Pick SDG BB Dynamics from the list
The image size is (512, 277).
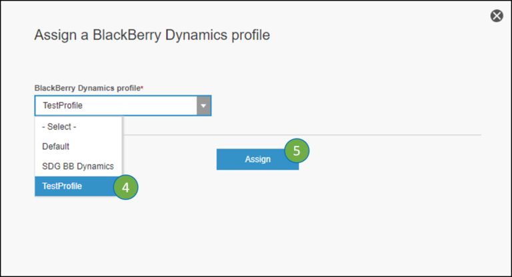pyautogui.click(x=78, y=166)
